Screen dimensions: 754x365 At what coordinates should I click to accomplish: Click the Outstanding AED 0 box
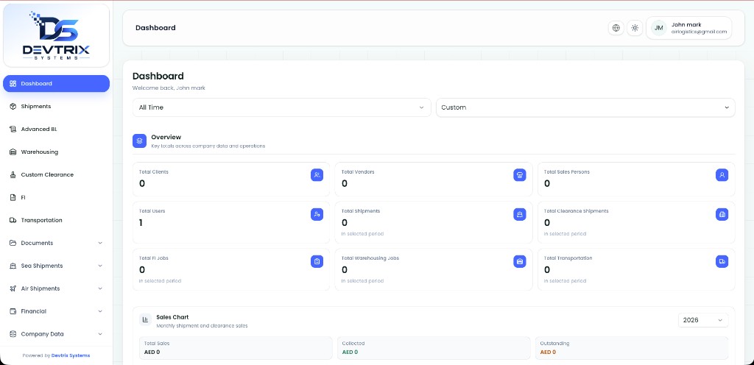click(x=632, y=348)
